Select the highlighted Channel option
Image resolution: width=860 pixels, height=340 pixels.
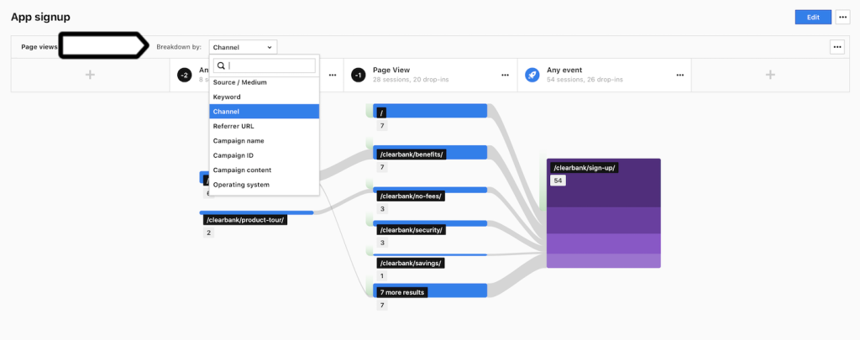click(x=264, y=112)
